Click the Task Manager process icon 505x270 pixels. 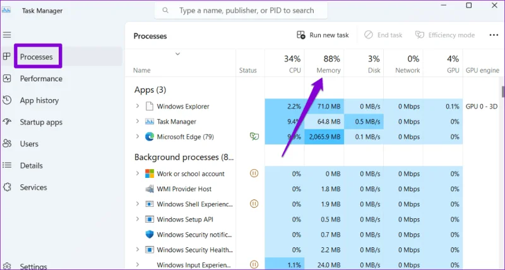[x=150, y=122]
